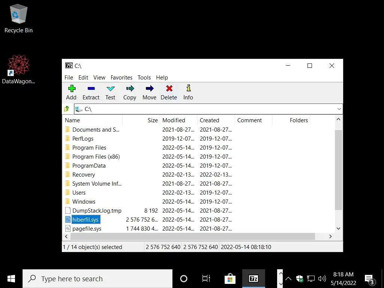Go up one folder level icon
This screenshot has height=288, width=384.
[x=67, y=109]
